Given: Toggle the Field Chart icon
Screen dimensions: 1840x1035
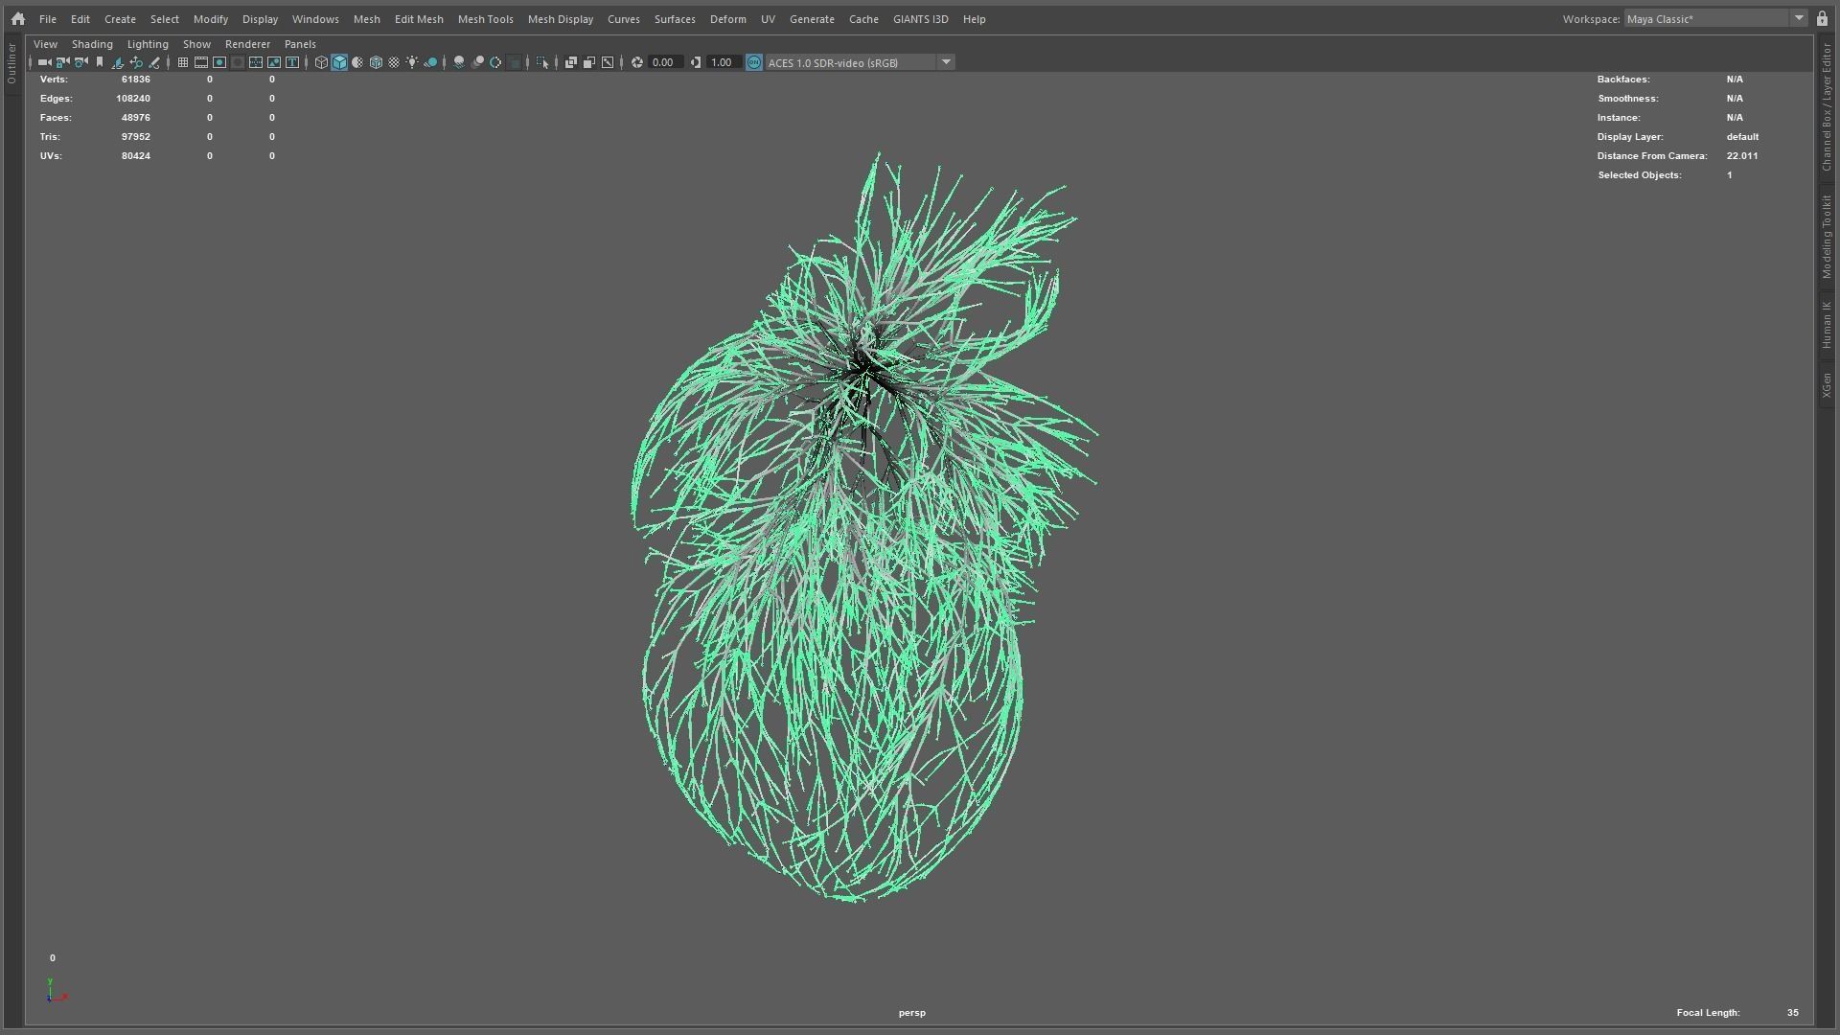Looking at the screenshot, I should [x=256, y=62].
